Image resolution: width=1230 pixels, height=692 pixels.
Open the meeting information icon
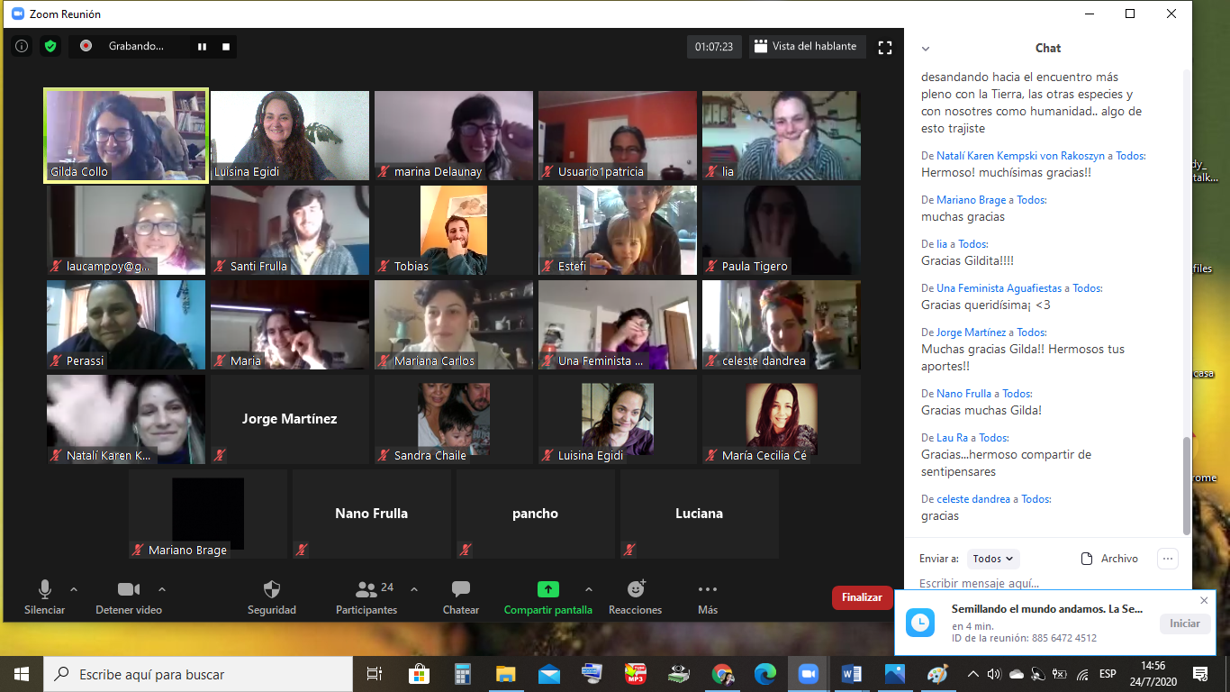click(x=22, y=46)
